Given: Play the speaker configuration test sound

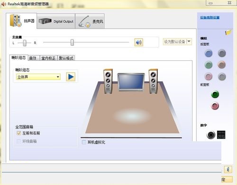Looking at the screenshot, I should (71, 77).
